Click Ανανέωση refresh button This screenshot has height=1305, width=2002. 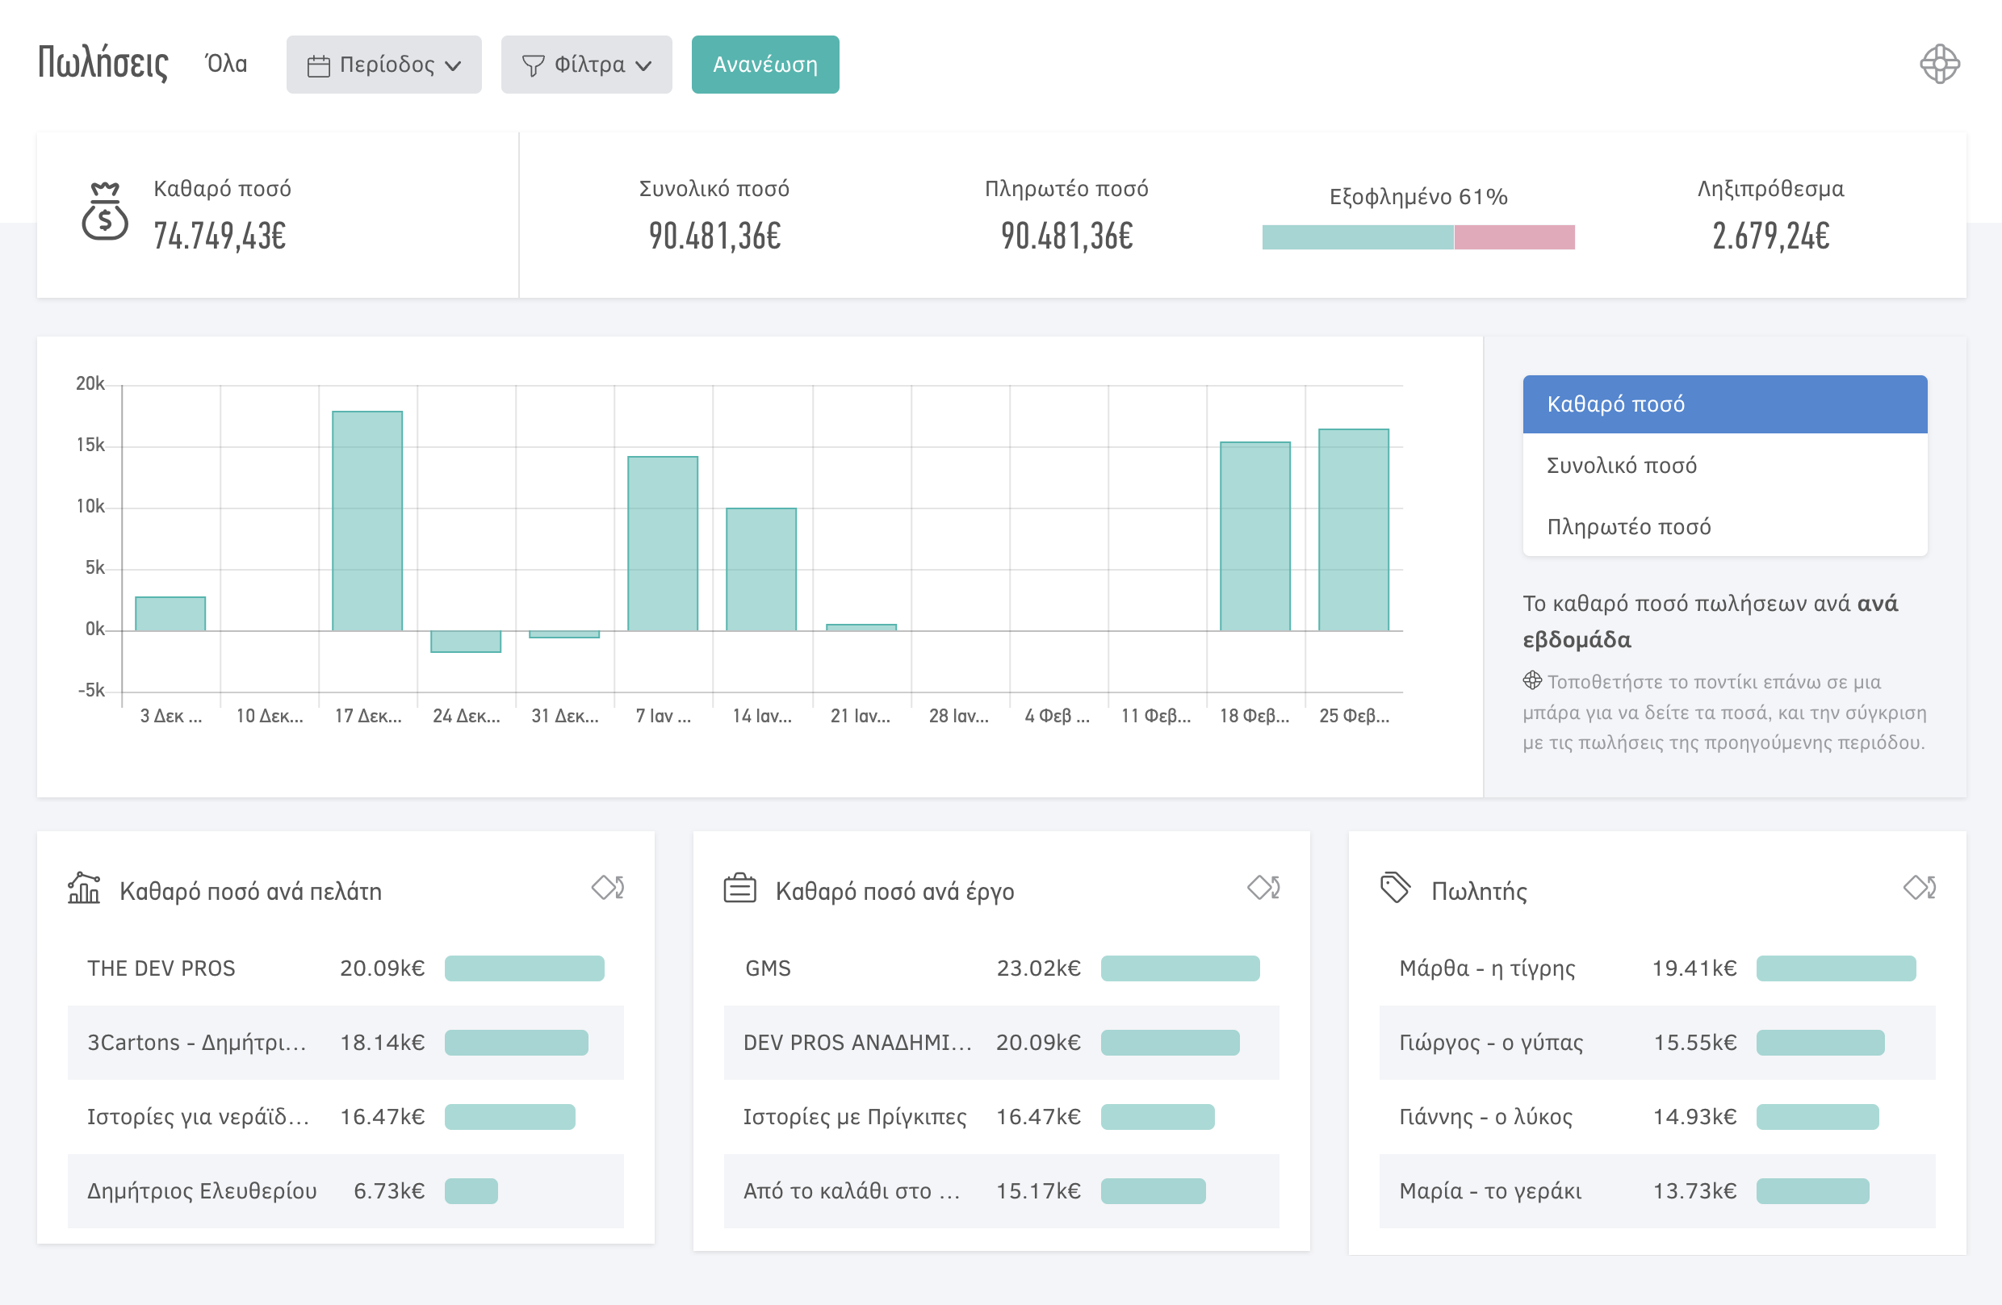(x=764, y=64)
